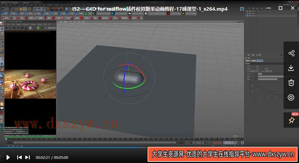The height and width of the screenshot is (163, 299).
Task: Open Live Viewer Compare menu
Action: pos(33,24)
